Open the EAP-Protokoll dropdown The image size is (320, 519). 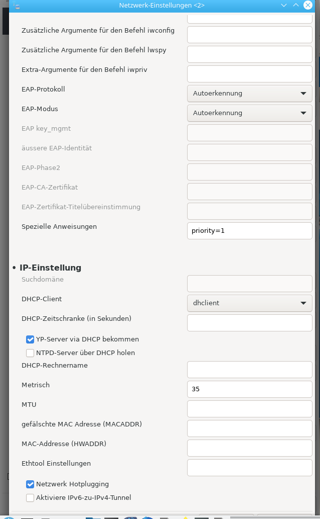point(250,94)
